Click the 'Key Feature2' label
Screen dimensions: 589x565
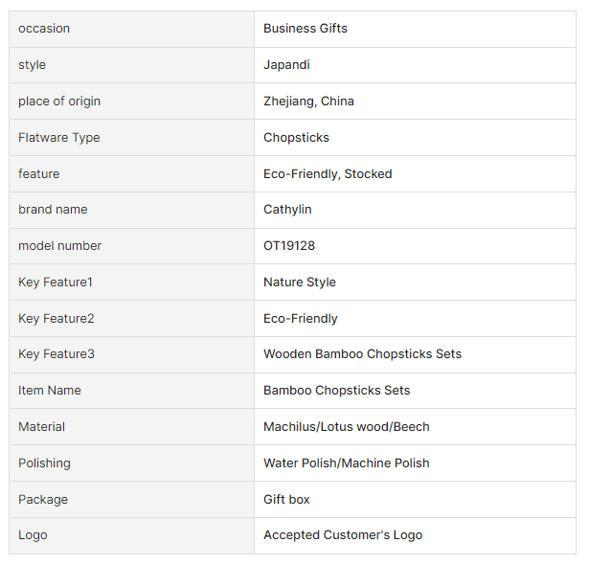click(57, 319)
